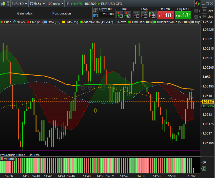
Task: Open the instrument info icon
Action: point(68,4)
